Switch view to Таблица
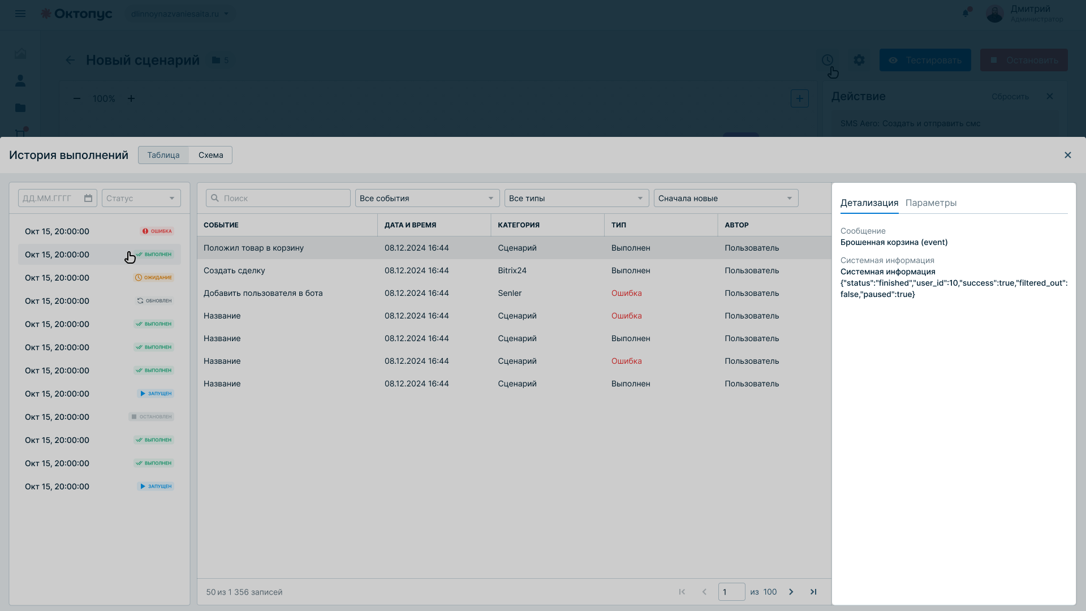 click(163, 155)
